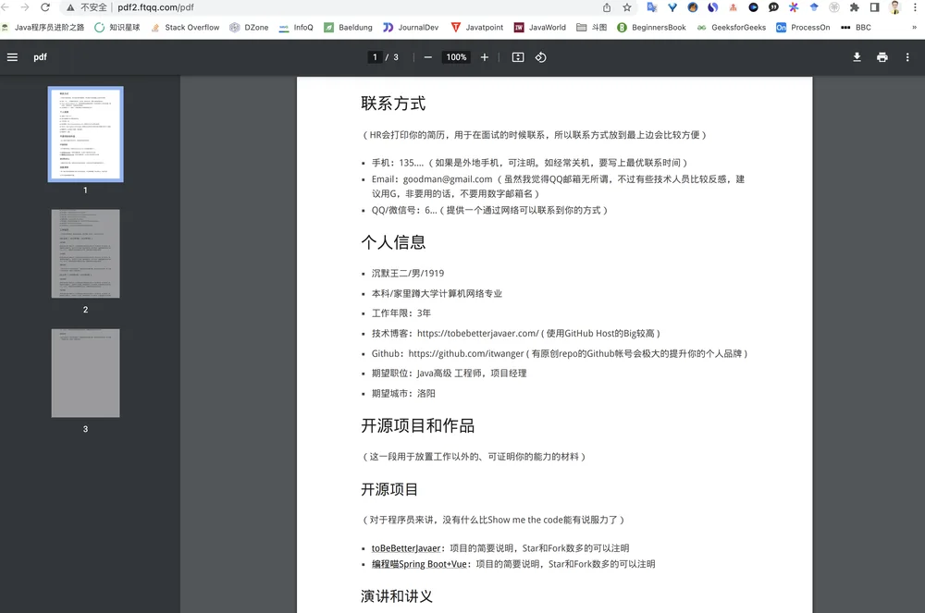This screenshot has width=925, height=613.
Task: Click the 沉默王二/男/1919 line
Action: pyautogui.click(x=408, y=274)
